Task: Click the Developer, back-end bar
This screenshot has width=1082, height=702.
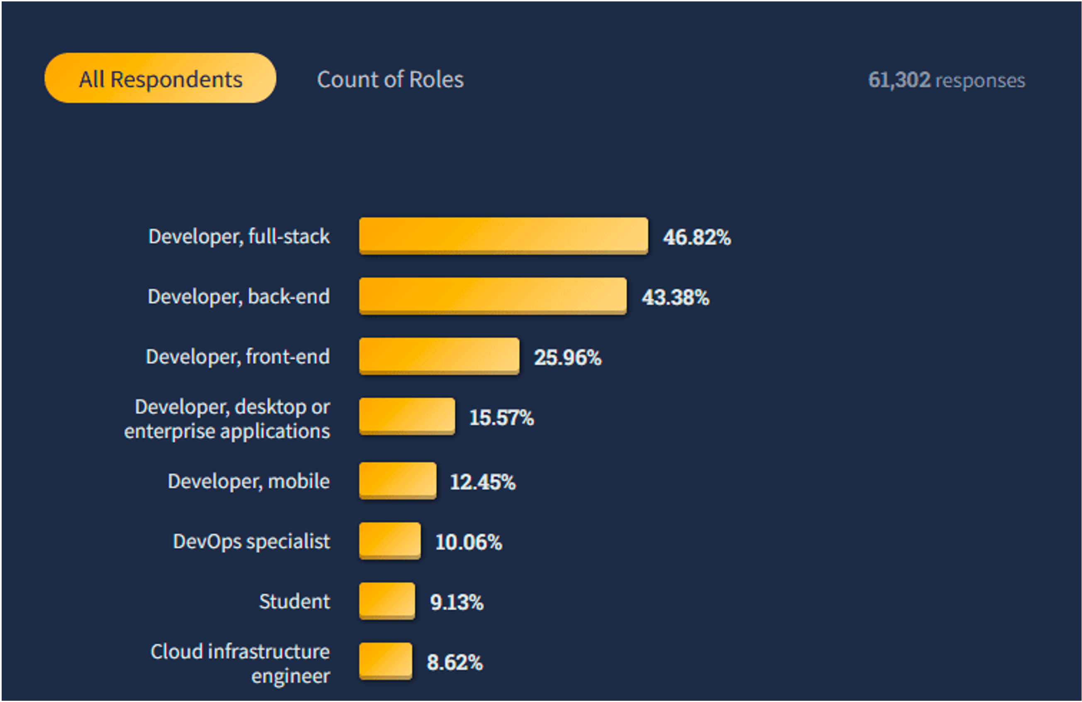Action: (x=492, y=296)
